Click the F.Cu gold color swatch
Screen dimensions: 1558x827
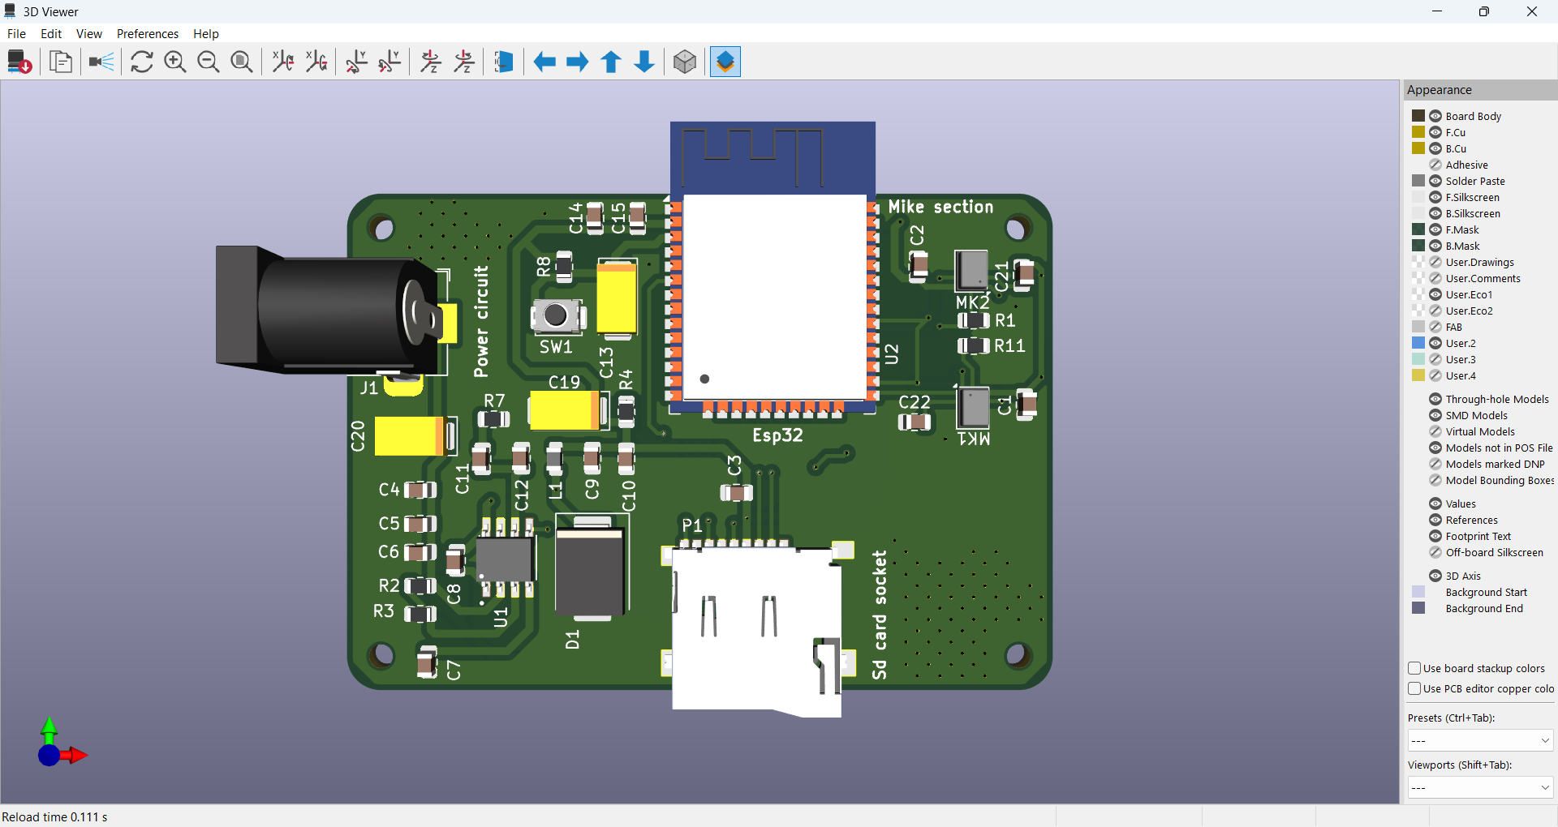click(1418, 132)
